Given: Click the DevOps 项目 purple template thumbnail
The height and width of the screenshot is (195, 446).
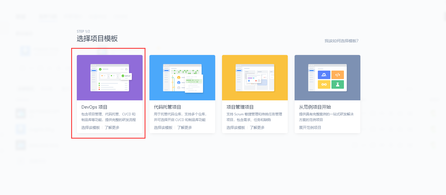Looking at the screenshot, I should (110, 78).
